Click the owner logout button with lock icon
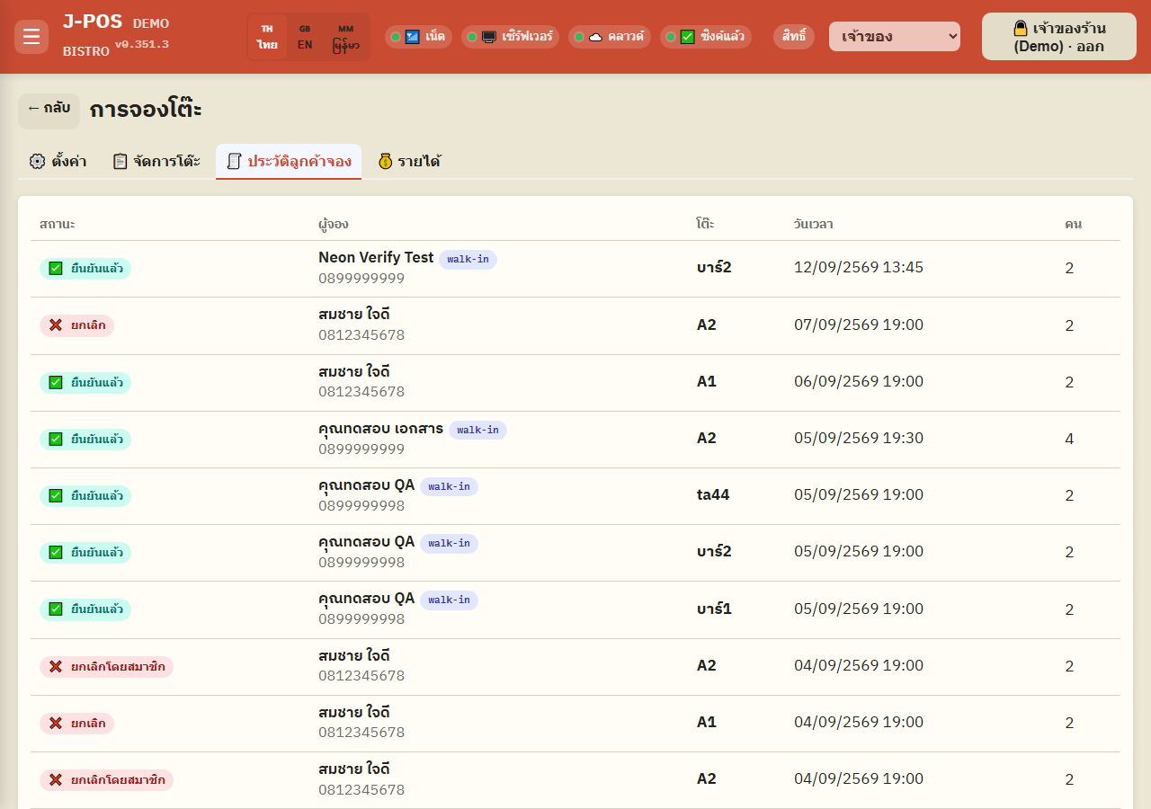 (x=1059, y=37)
